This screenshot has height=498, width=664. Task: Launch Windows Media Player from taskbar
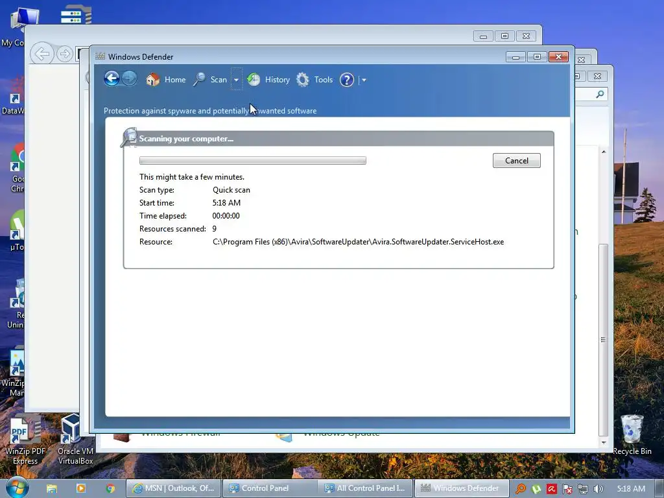click(81, 488)
